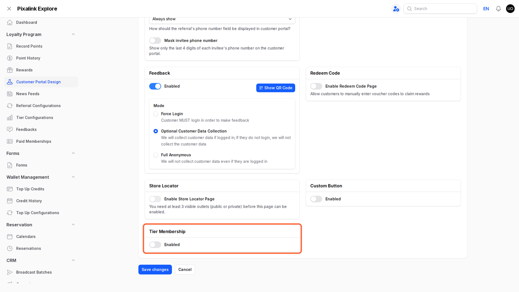Click Save changes

(155, 270)
